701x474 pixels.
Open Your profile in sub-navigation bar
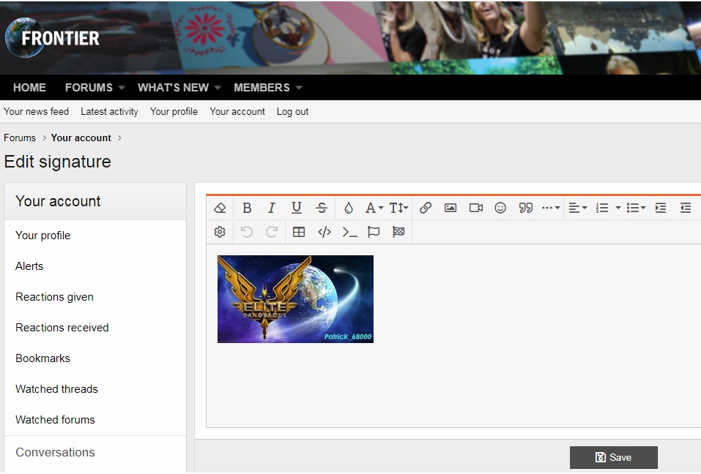pyautogui.click(x=174, y=112)
